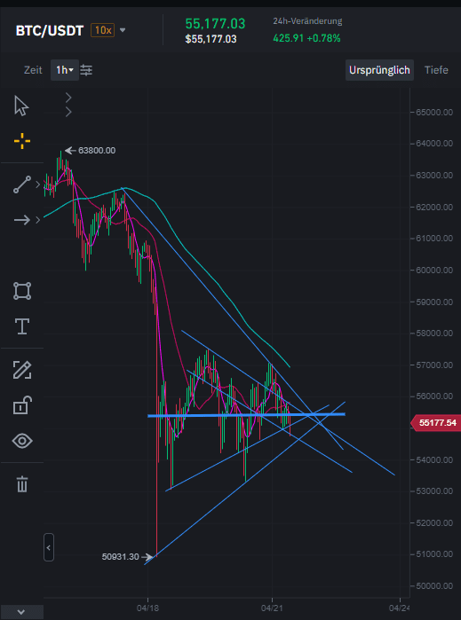This screenshot has width=461, height=620.
Task: Click the 04/18 date axis label
Action: pyautogui.click(x=147, y=608)
